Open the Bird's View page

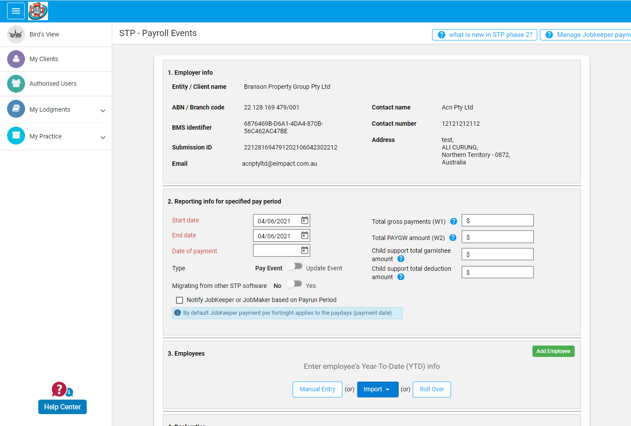tap(16, 34)
